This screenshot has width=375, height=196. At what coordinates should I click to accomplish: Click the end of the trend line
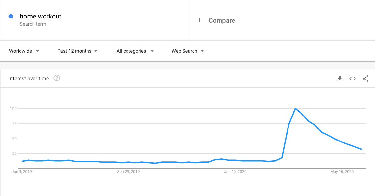pyautogui.click(x=362, y=149)
